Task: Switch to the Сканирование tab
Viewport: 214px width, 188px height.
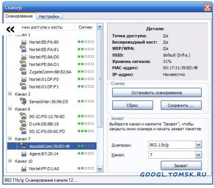Action: click(x=19, y=16)
